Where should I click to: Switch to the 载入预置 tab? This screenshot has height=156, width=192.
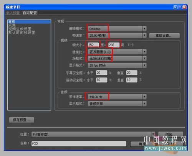13,13
